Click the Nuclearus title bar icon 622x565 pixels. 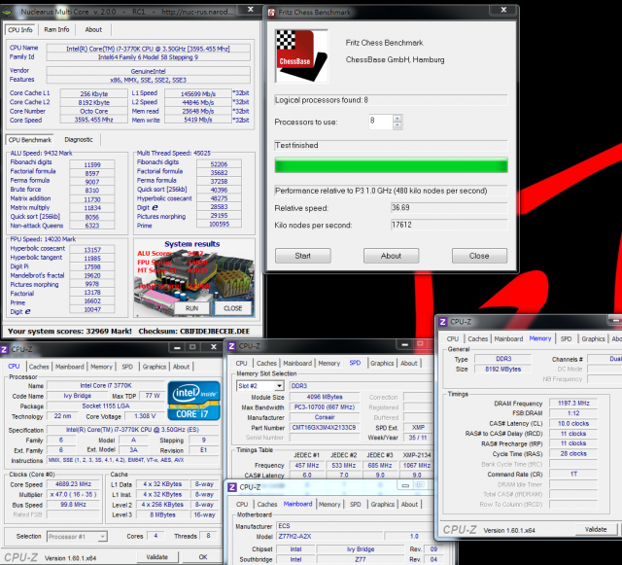point(7,12)
